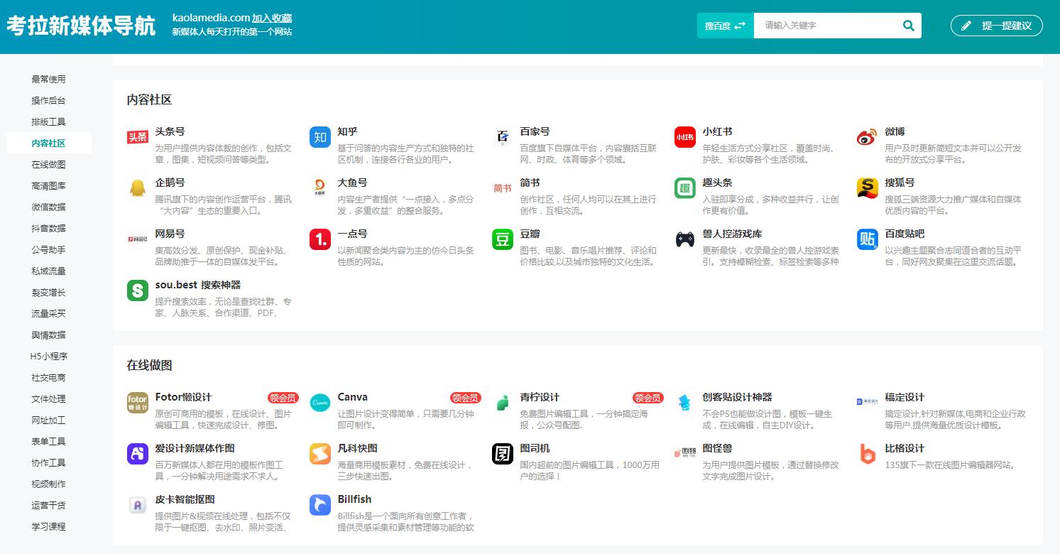Click the 简书 icon
Image resolution: width=1060 pixels, height=554 pixels.
(x=503, y=188)
